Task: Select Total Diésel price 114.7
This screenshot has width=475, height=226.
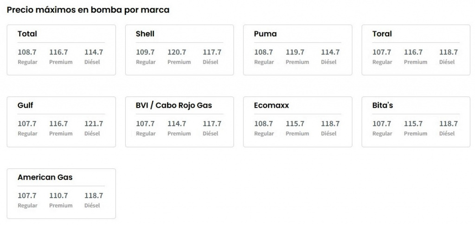Action: click(94, 52)
